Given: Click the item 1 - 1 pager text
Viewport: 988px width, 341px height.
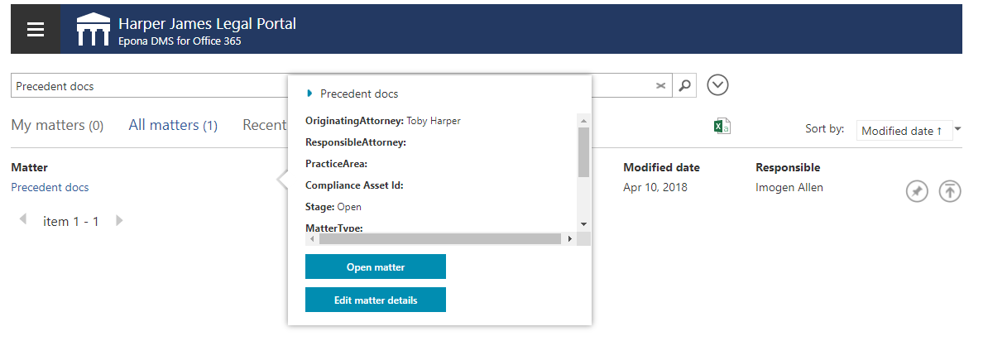Looking at the screenshot, I should click(71, 221).
